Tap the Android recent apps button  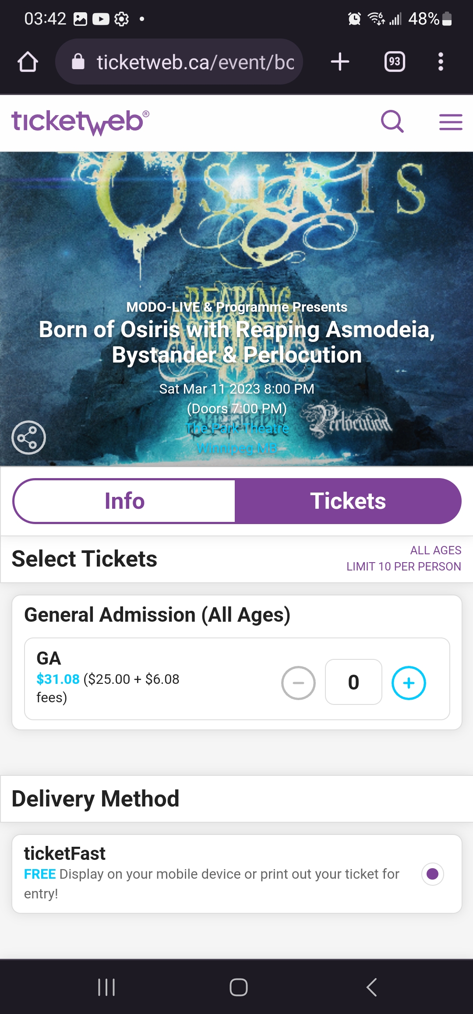click(106, 987)
